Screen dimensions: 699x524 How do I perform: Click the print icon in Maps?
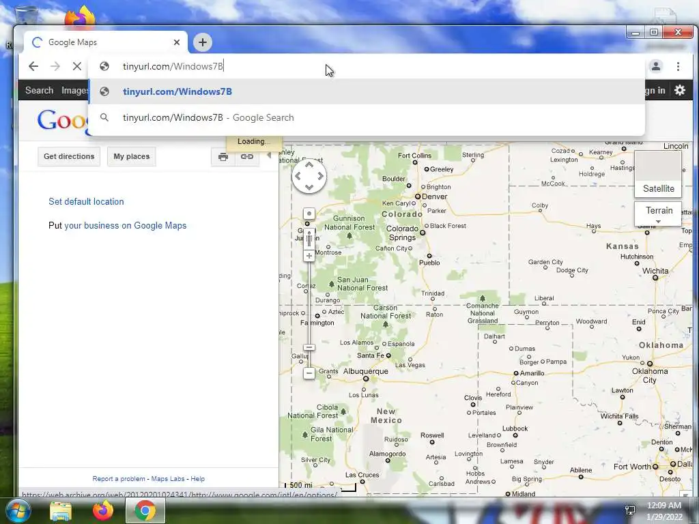coord(223,156)
